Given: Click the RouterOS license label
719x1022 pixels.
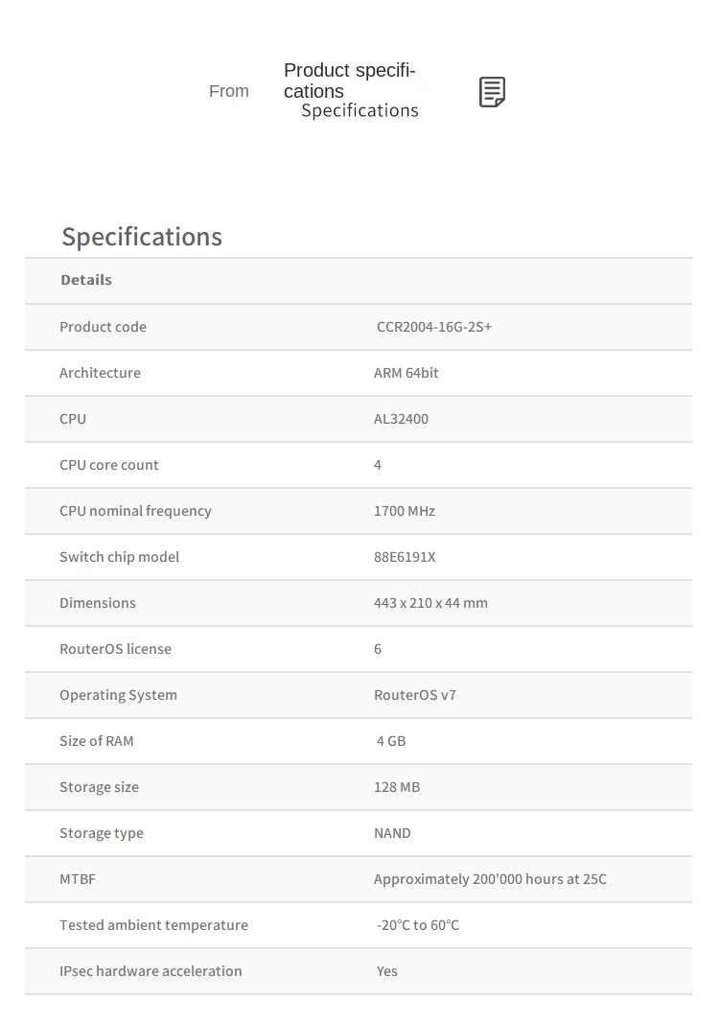Looking at the screenshot, I should coord(115,649).
